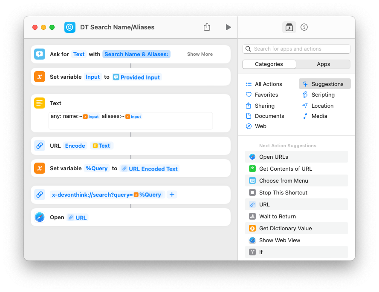
Task: Open the Favorites category
Action: click(x=266, y=94)
